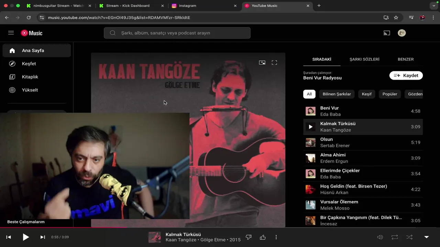Go to Ana Sayfa in sidebar
This screenshot has width=440, height=247.
(x=37, y=50)
